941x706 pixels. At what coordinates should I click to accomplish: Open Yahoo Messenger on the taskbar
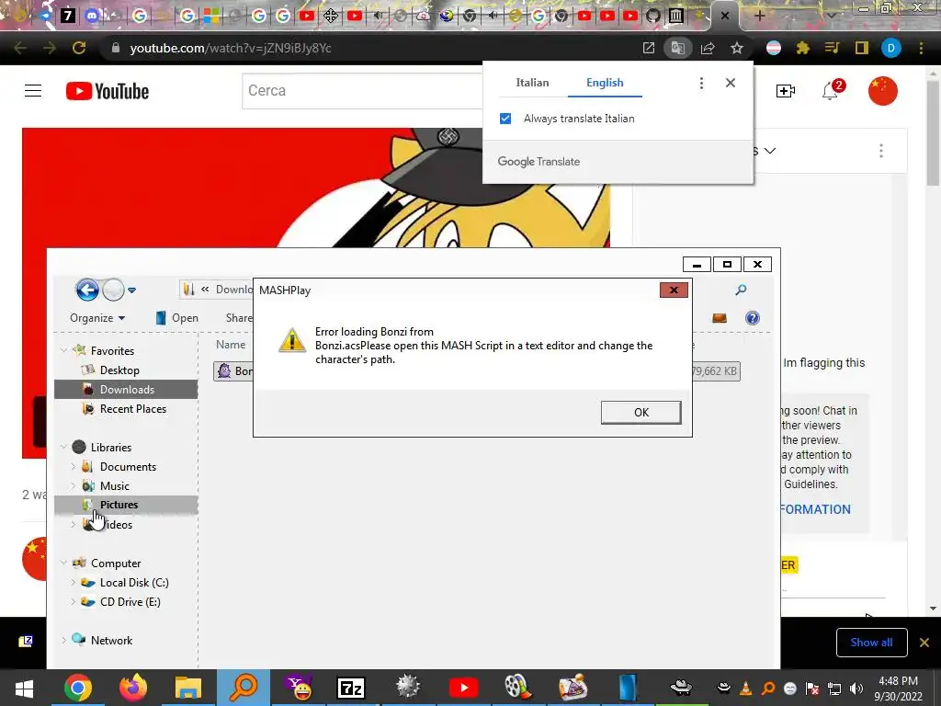[299, 688]
